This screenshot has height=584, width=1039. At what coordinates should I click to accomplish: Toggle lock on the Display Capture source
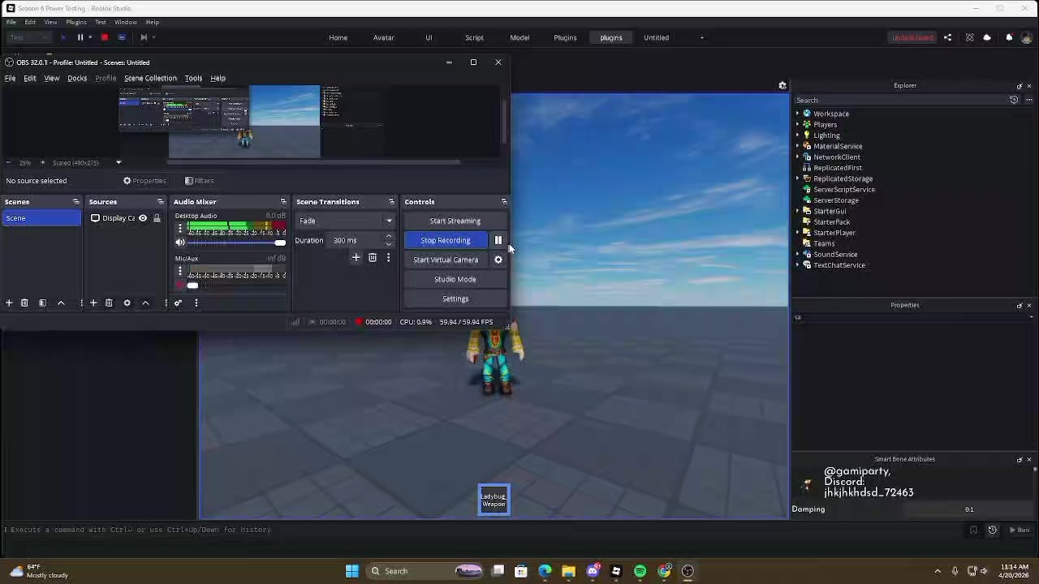pos(157,218)
